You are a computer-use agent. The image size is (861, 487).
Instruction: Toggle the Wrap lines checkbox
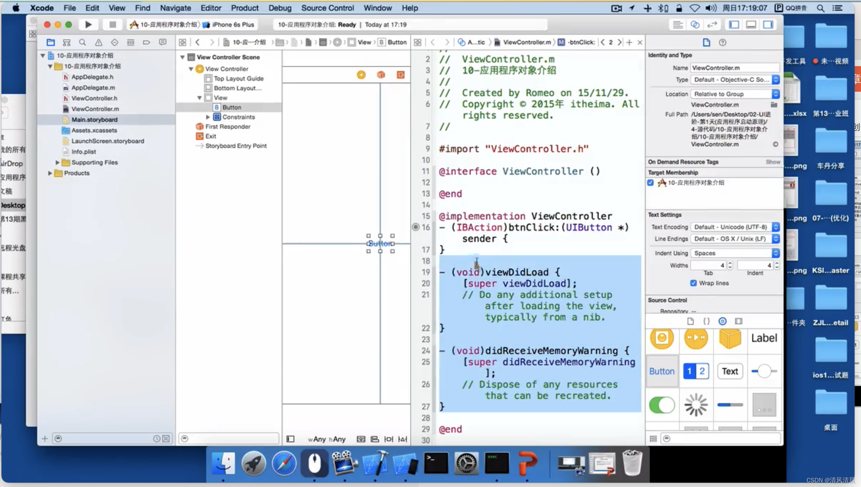click(x=693, y=283)
